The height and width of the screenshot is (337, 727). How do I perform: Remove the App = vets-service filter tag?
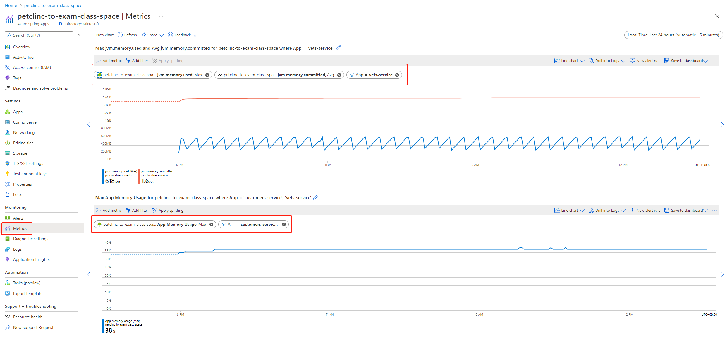(398, 75)
